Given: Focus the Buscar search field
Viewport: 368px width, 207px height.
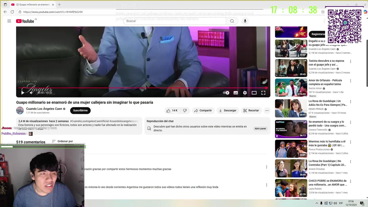Looking at the screenshot, I should click(175, 21).
